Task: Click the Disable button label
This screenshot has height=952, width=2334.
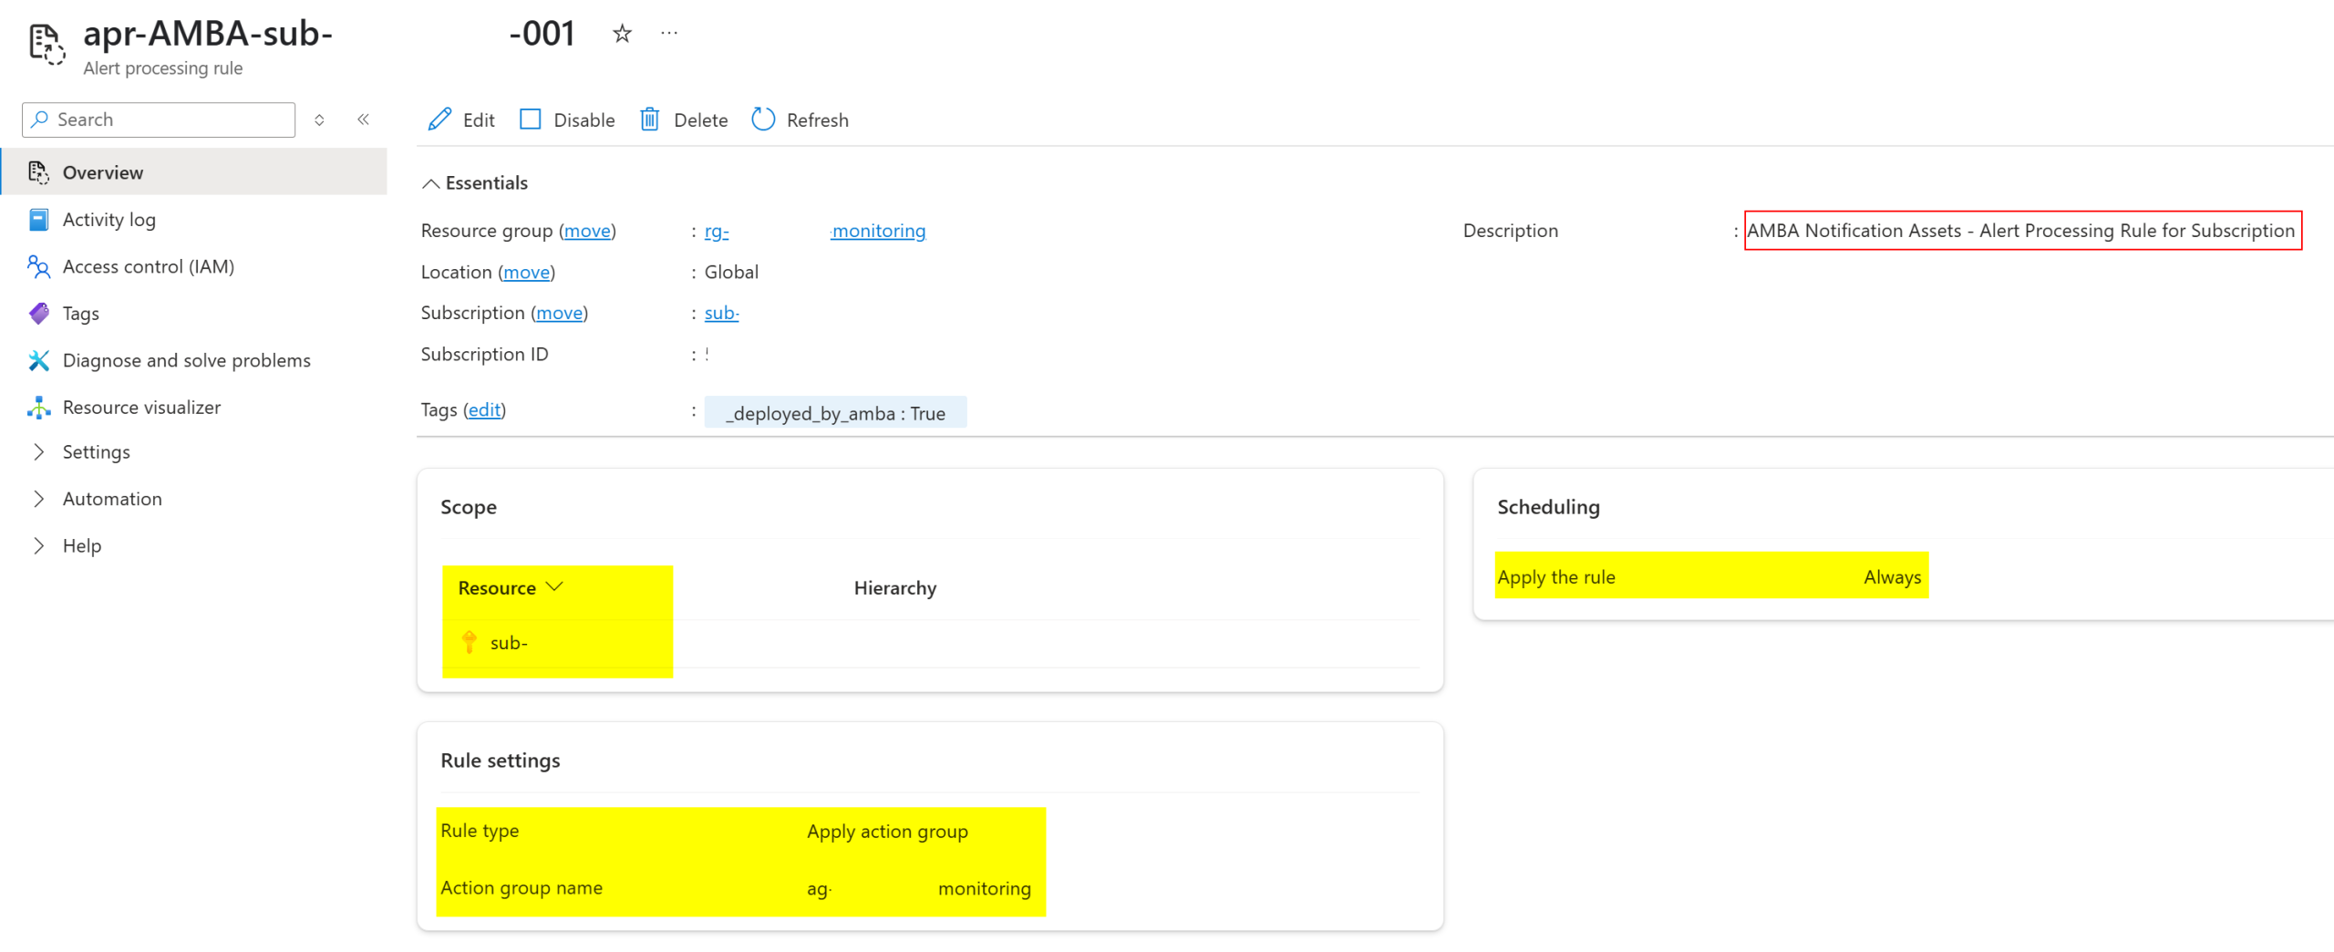Action: (x=584, y=120)
